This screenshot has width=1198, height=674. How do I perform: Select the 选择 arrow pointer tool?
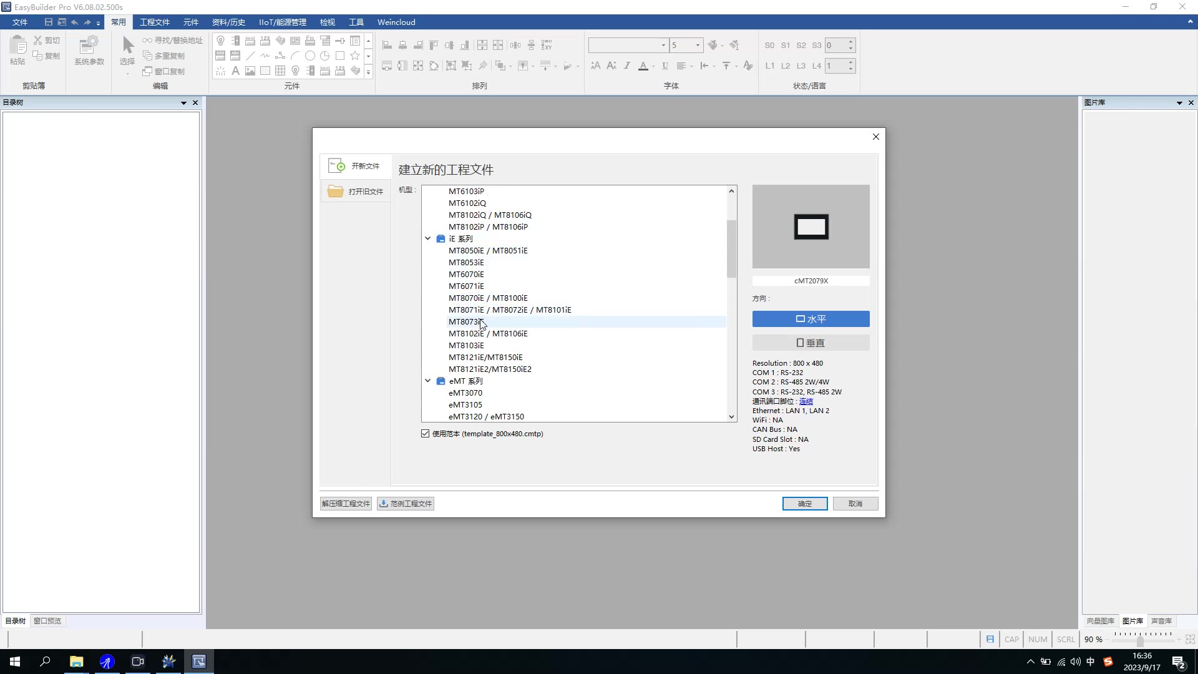pyautogui.click(x=127, y=46)
